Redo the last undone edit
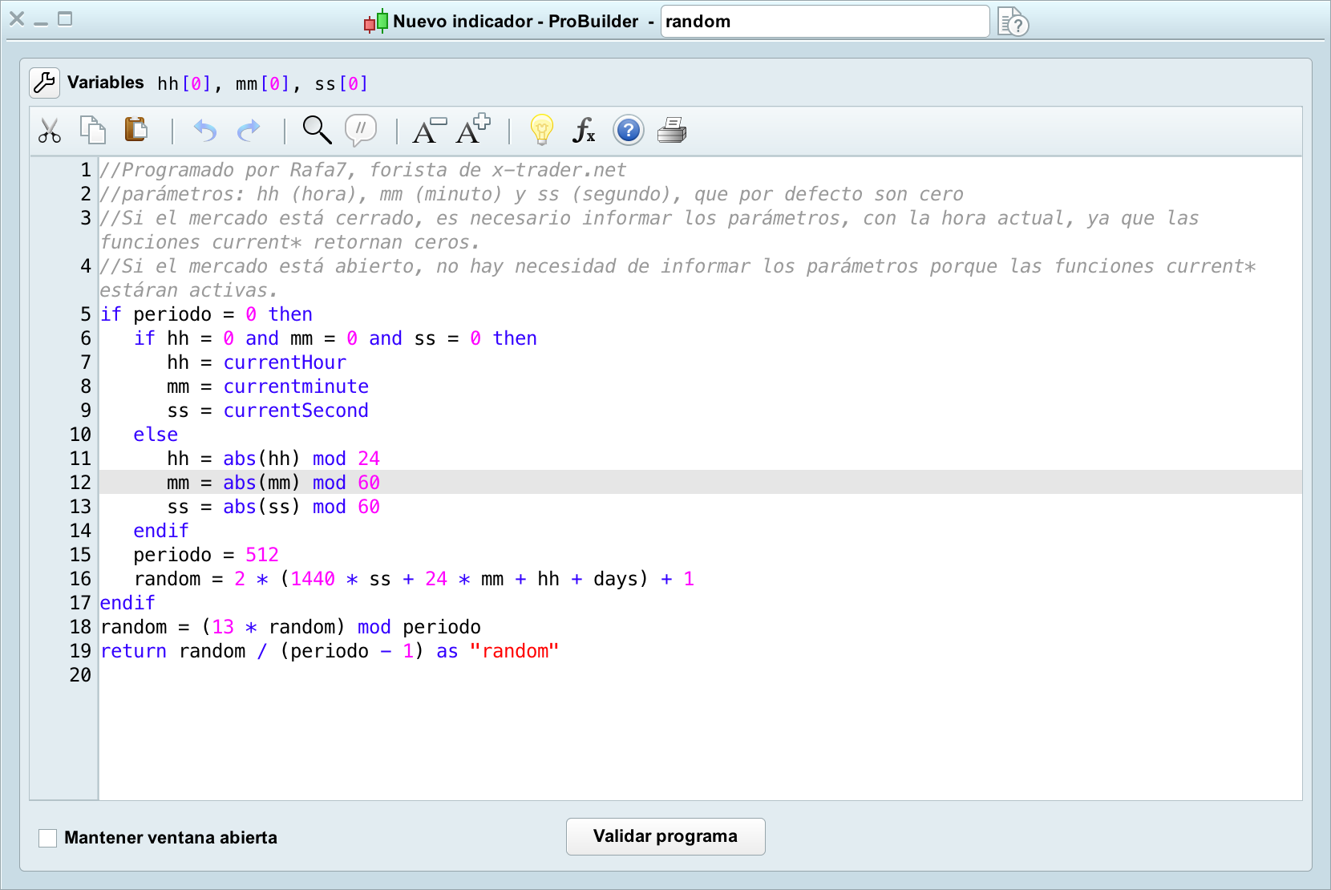1331x890 pixels. [x=249, y=131]
